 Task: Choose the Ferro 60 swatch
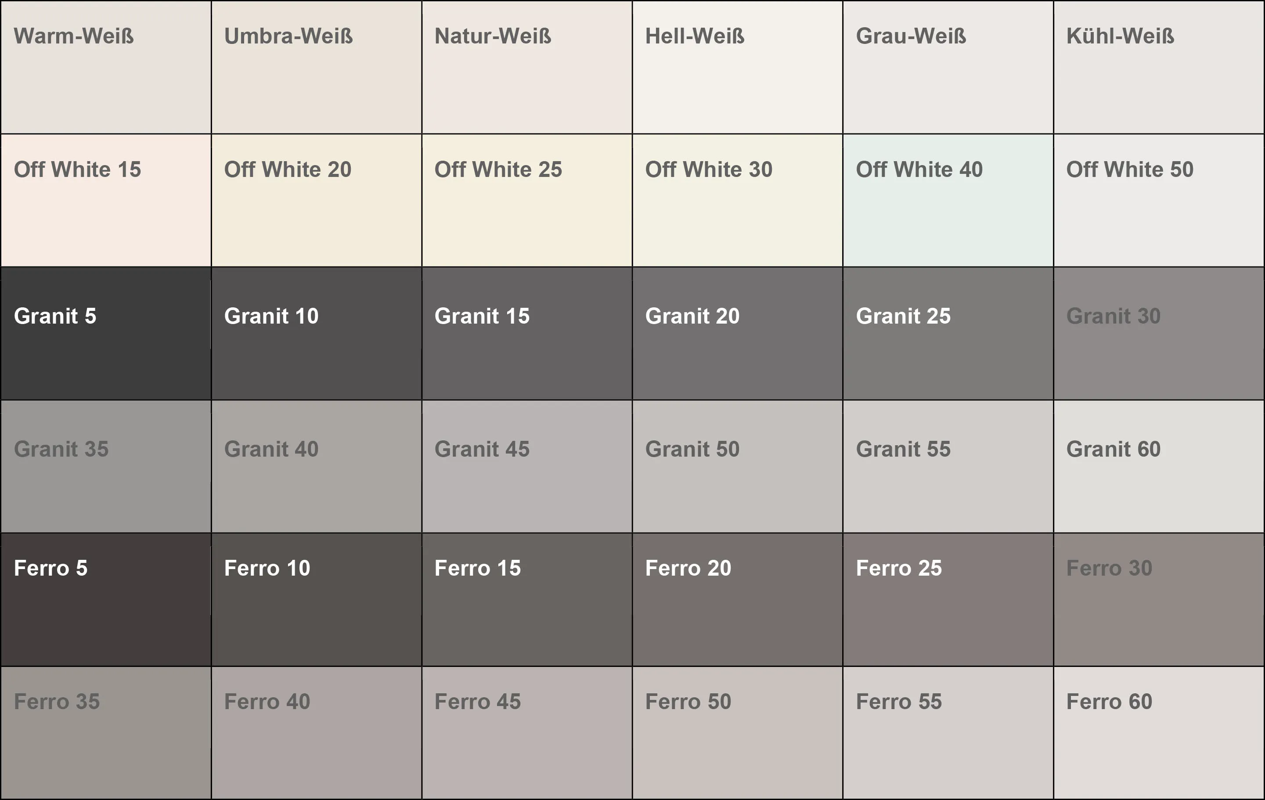tap(1159, 733)
